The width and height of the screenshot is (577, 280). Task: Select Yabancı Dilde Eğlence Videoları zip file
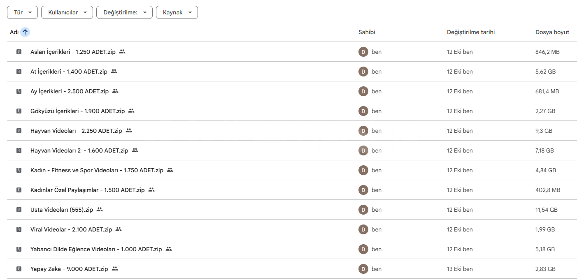(x=96, y=249)
